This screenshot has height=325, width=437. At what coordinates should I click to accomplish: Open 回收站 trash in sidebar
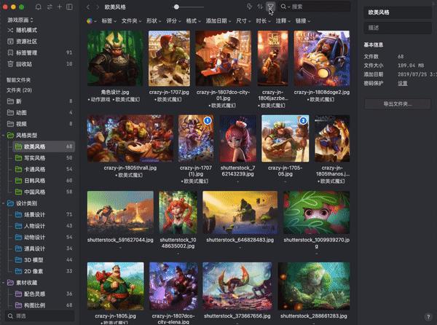(24, 64)
